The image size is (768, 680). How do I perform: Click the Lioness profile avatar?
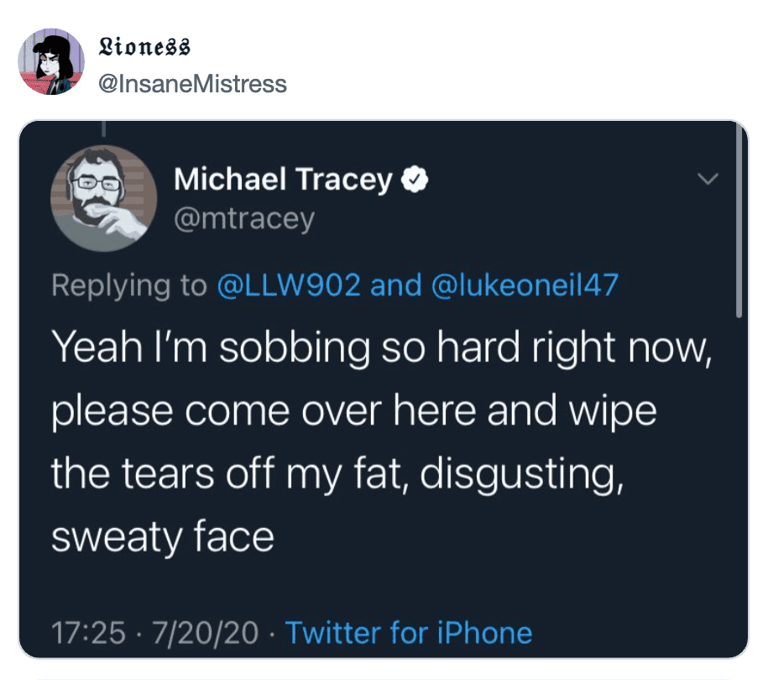[51, 62]
